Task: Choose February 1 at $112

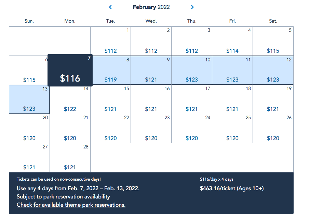Action: pyautogui.click(x=110, y=41)
